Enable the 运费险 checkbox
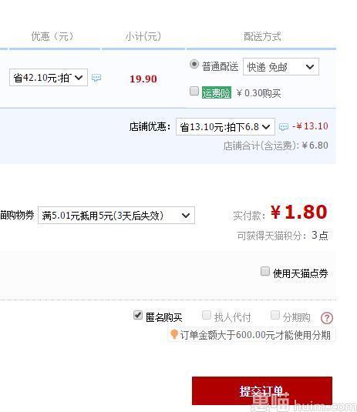357x412 pixels. click(x=194, y=91)
